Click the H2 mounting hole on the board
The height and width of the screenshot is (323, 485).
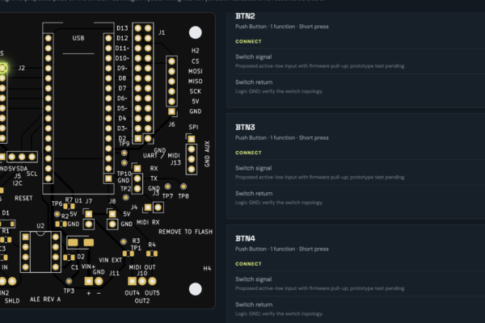click(195, 32)
